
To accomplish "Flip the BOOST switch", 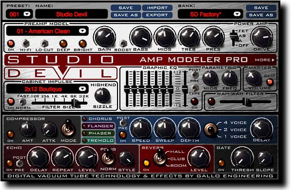I will (x=123, y=44).
